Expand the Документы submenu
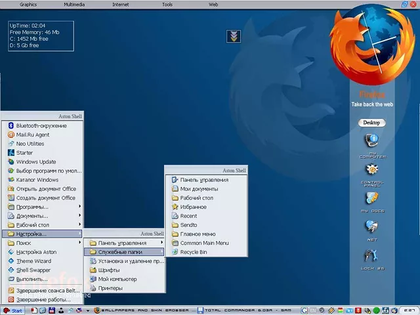Viewport: 420px width, 315px height. 32,216
